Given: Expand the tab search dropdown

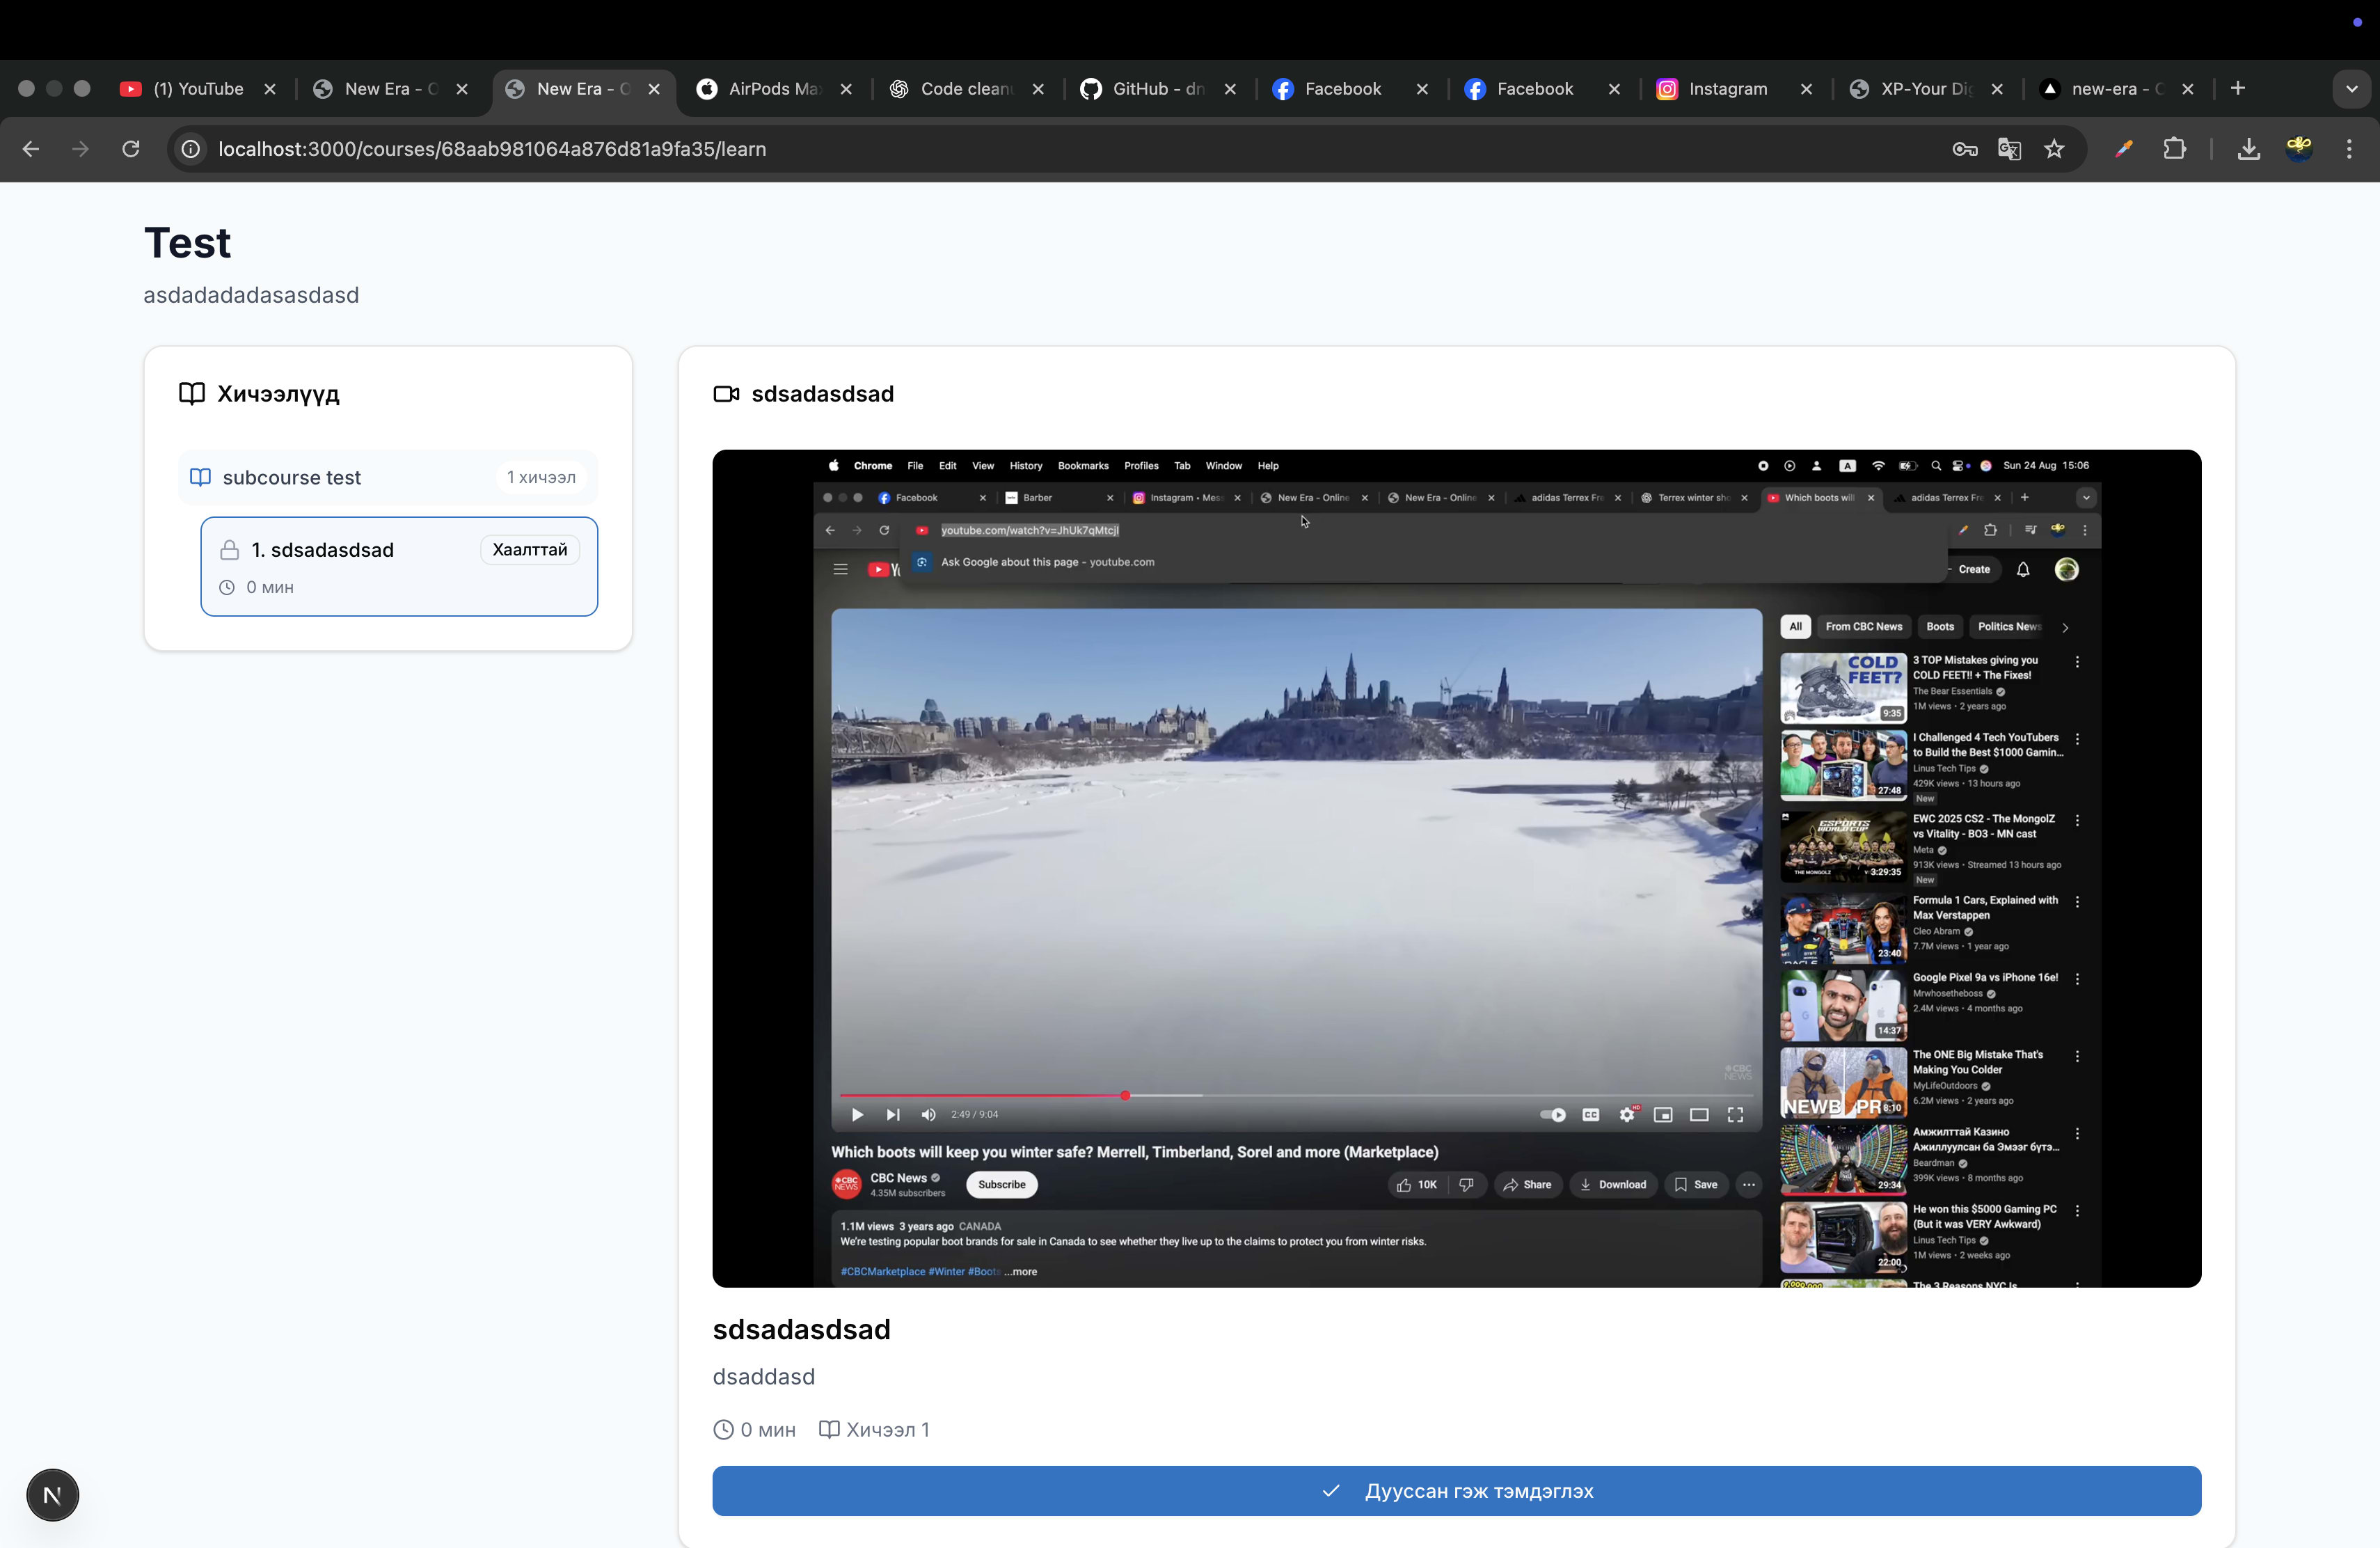Looking at the screenshot, I should 2351,89.
